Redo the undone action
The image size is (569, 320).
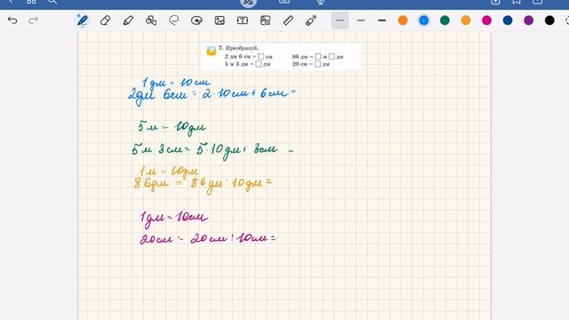click(x=33, y=20)
